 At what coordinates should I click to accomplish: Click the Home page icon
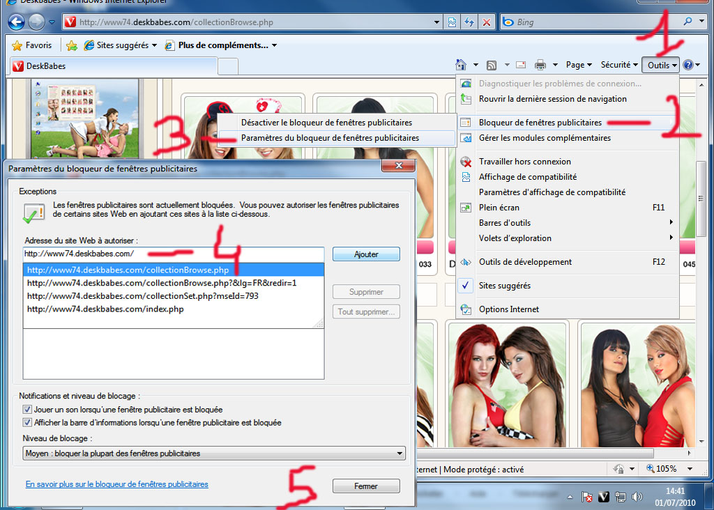461,65
